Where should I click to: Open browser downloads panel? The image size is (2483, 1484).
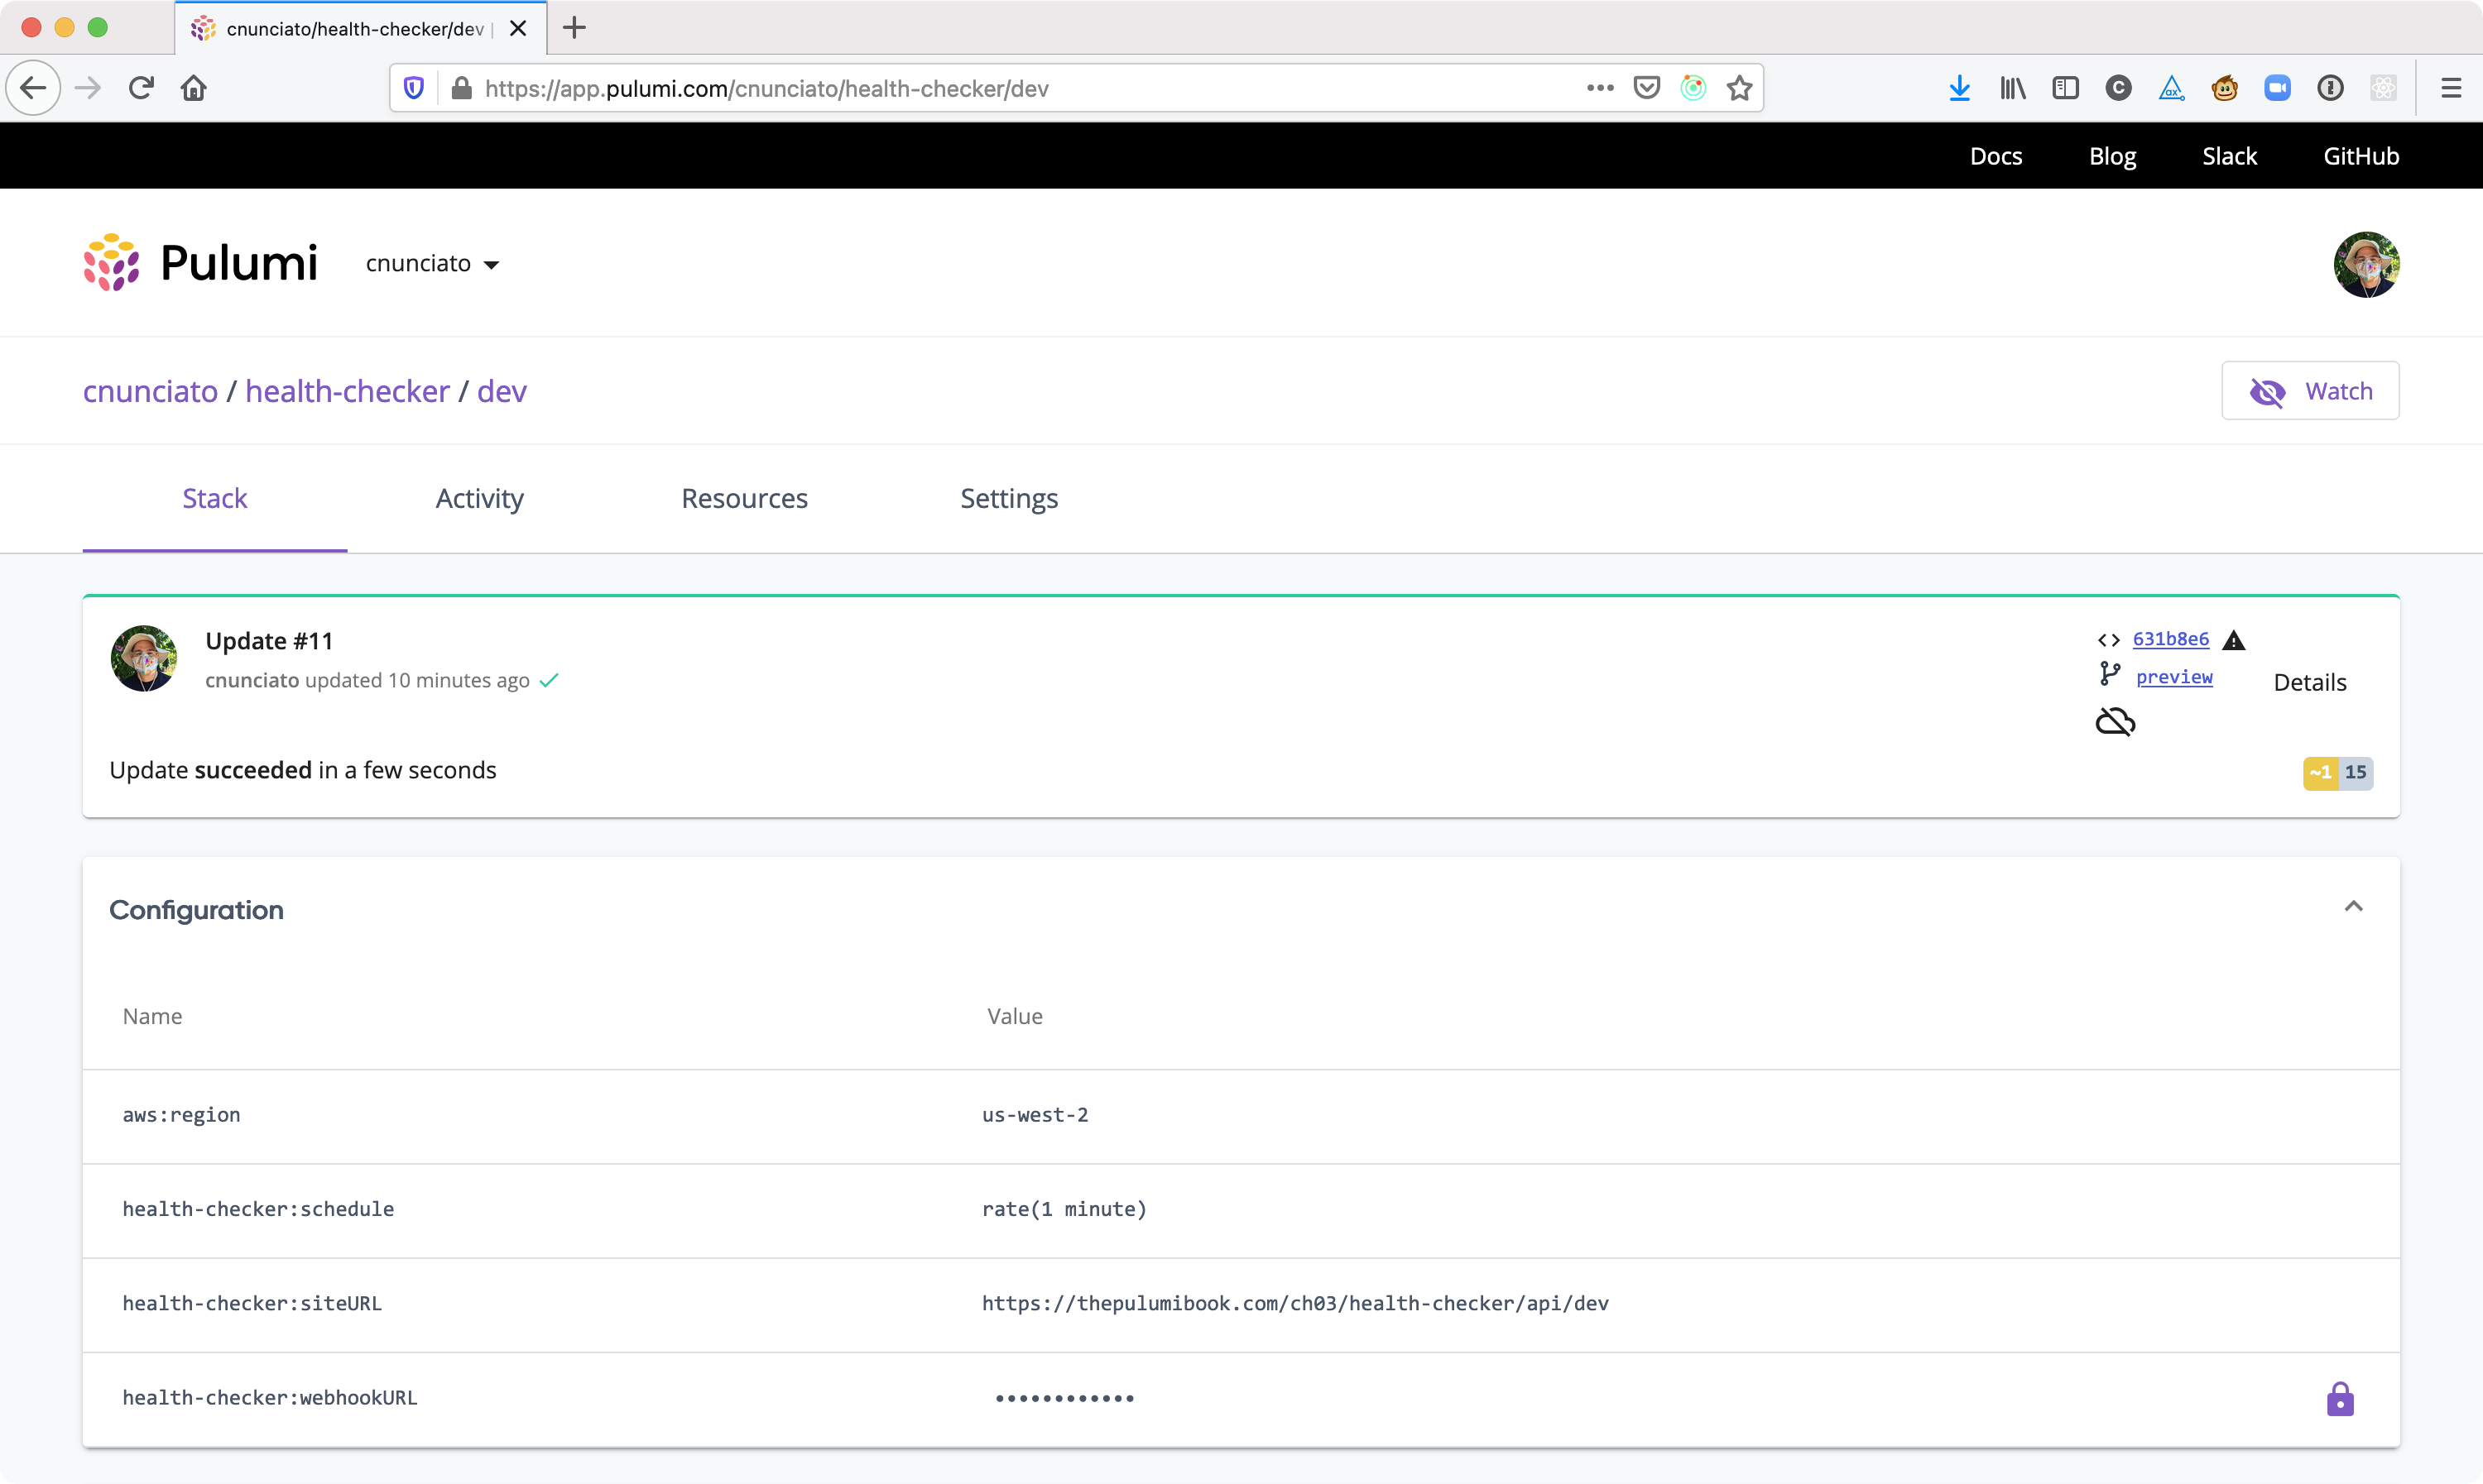(1960, 88)
